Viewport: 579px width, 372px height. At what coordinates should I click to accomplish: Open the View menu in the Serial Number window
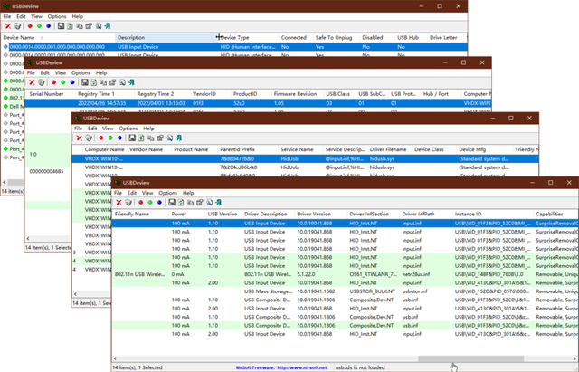coord(59,72)
